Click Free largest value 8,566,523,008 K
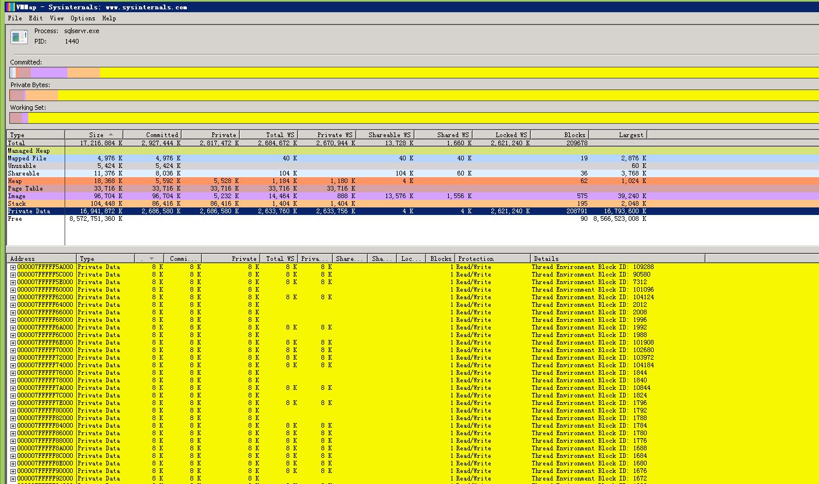 pyautogui.click(x=620, y=218)
